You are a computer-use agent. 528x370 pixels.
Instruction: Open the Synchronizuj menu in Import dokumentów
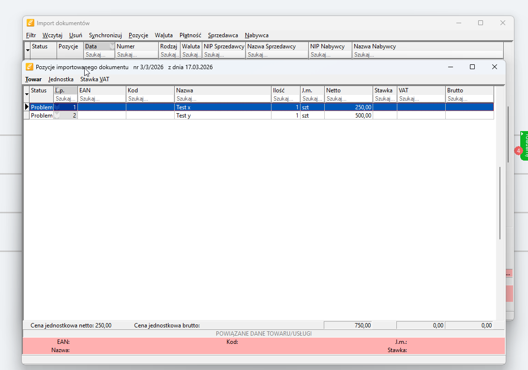(105, 35)
